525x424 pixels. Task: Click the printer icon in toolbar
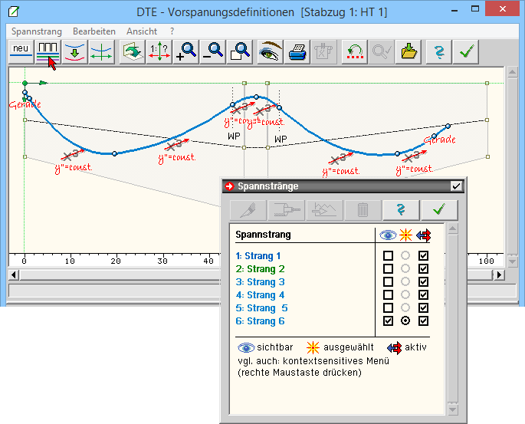click(297, 51)
